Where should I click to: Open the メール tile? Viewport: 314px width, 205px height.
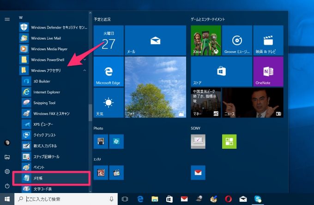click(x=156, y=41)
